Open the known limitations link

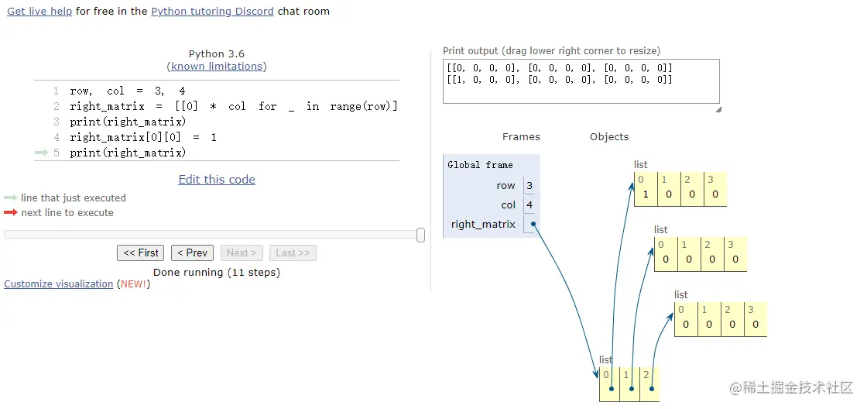coord(217,67)
